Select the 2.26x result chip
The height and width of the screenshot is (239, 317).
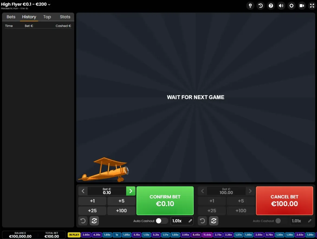click(228, 235)
